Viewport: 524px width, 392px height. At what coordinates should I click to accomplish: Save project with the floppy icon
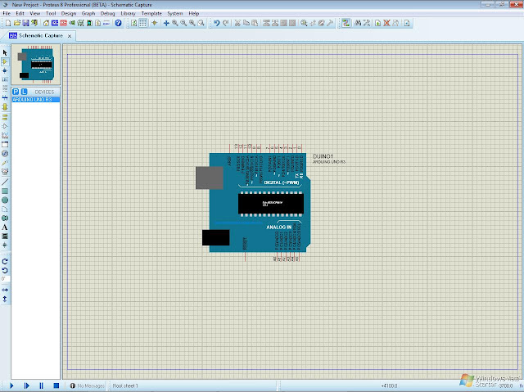25,23
